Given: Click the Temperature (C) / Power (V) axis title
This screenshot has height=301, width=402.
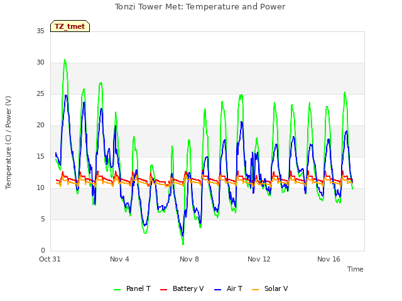Looking at the screenshot, I should [x=8, y=142].
